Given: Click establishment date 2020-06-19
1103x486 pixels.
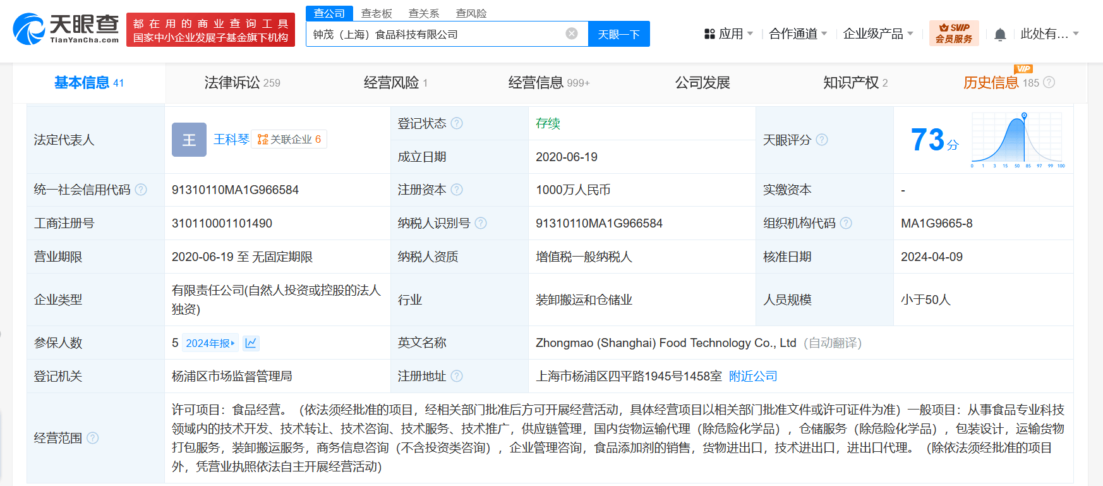Looking at the screenshot, I should coord(567,157).
